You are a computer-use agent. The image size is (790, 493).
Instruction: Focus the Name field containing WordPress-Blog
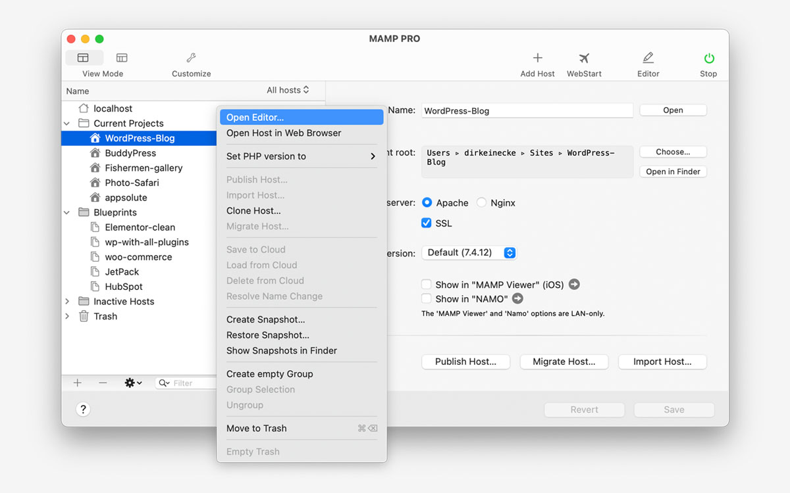527,111
